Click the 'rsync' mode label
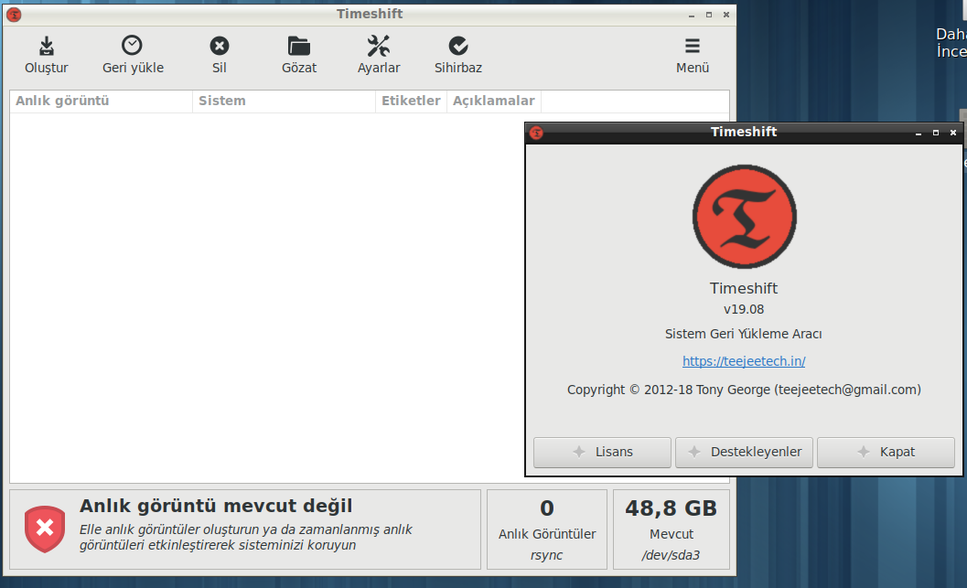Image resolution: width=967 pixels, height=588 pixels. 546,555
